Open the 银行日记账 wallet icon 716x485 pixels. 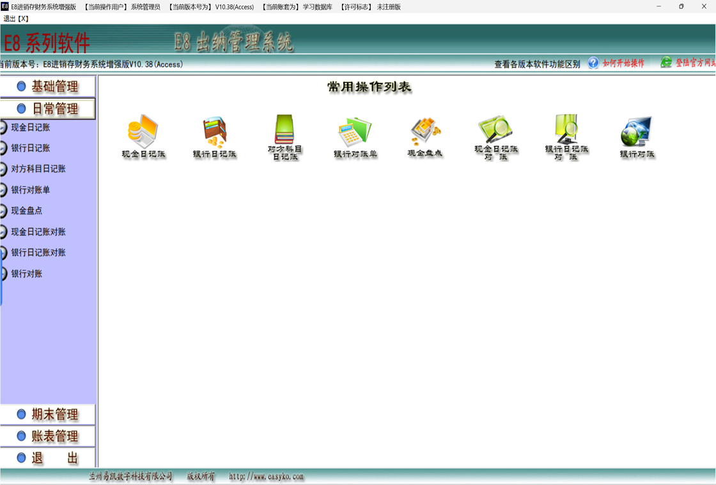(x=215, y=131)
